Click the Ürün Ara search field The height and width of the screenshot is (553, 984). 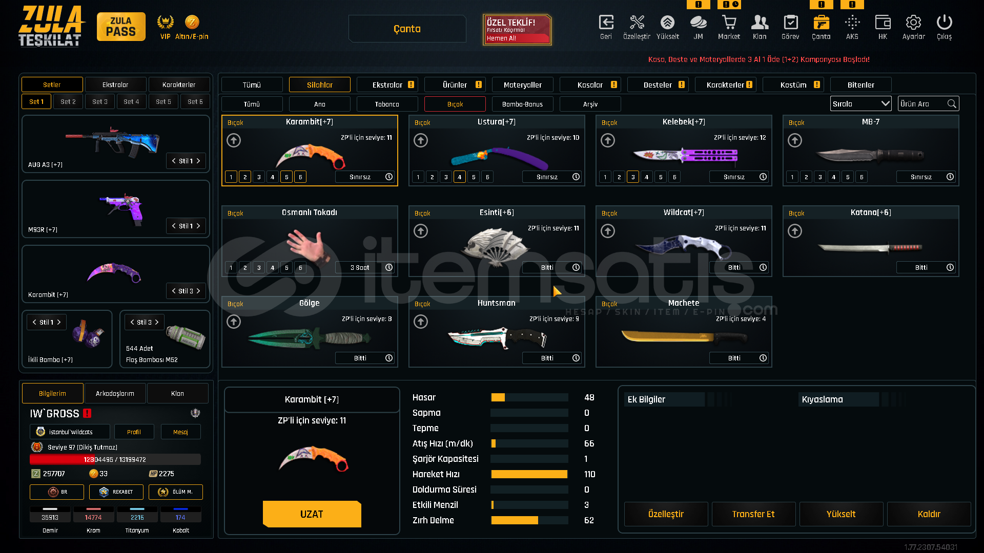(x=928, y=104)
